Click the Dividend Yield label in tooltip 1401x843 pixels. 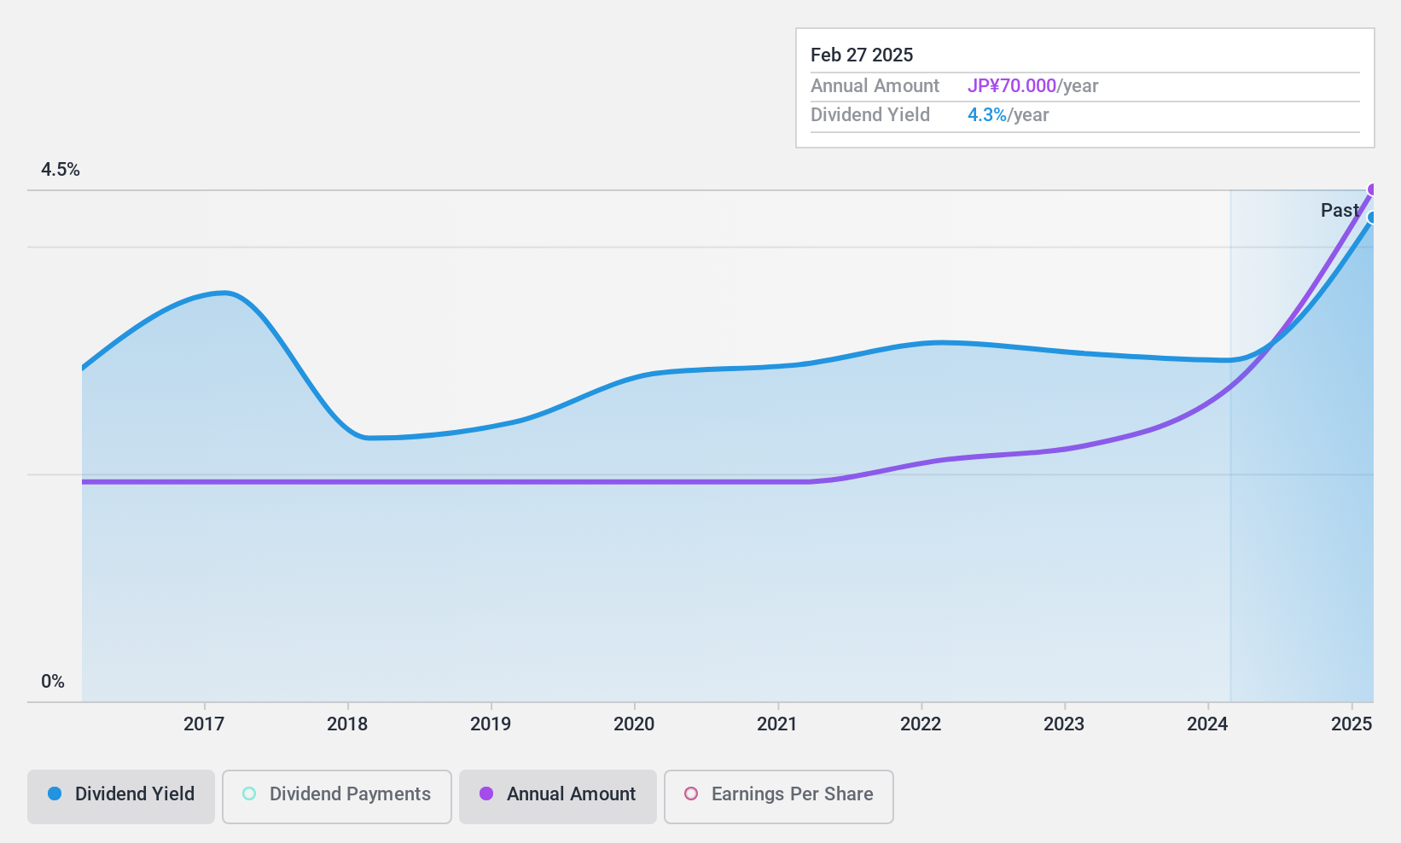(x=870, y=115)
